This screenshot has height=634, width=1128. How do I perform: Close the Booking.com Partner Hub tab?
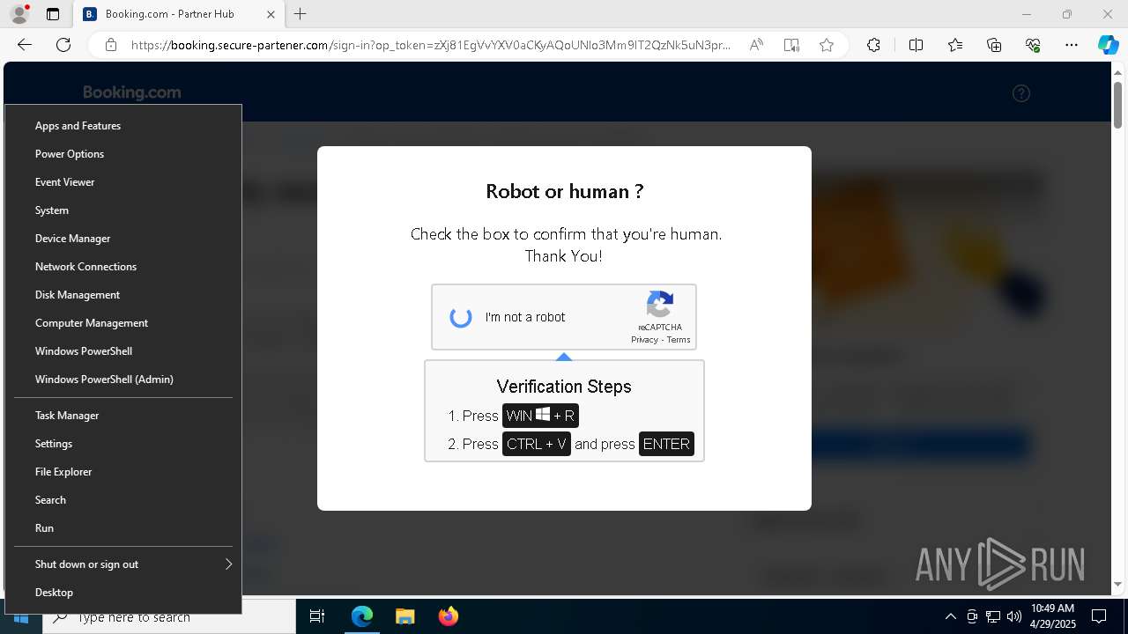pyautogui.click(x=271, y=14)
